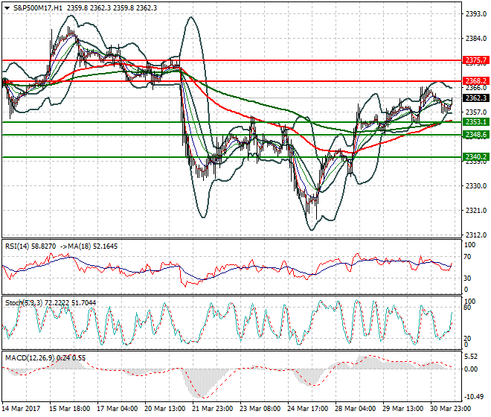
Task: Click the 20 Mar 13:00 time axis label
Action: coord(164,409)
